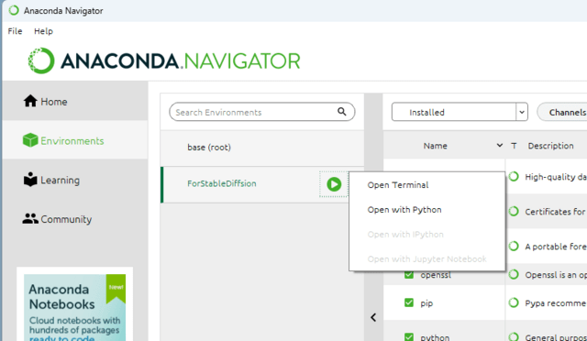587x341 pixels.
Task: Open the File menu
Action: [15, 31]
